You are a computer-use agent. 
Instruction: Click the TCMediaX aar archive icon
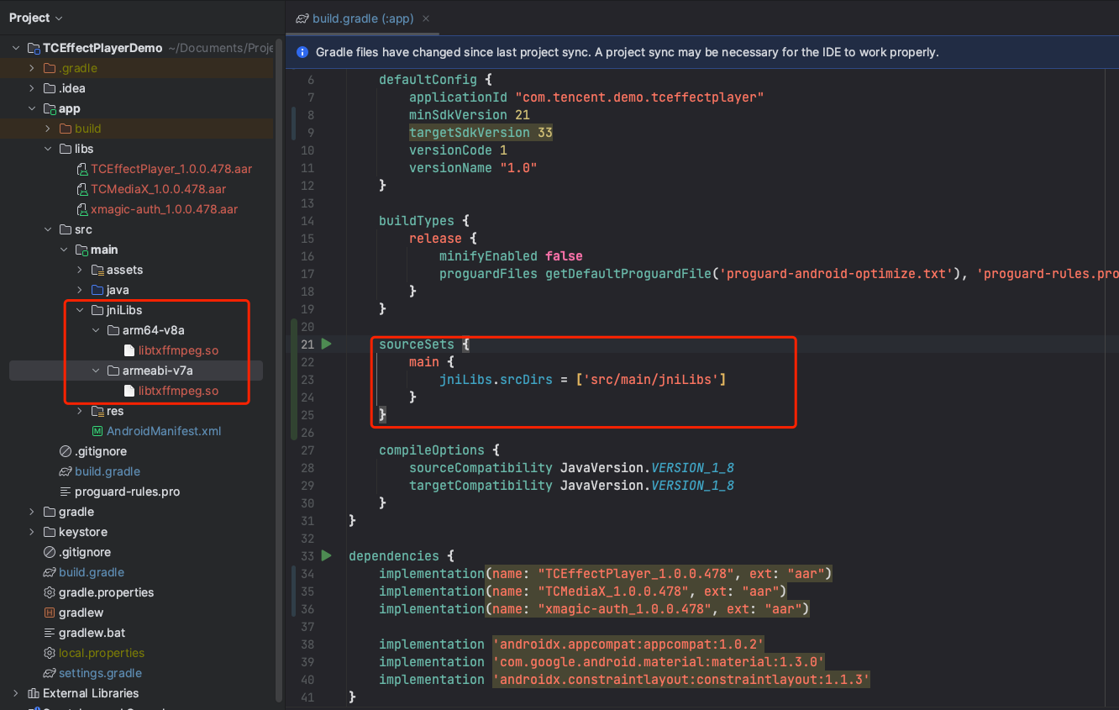pyautogui.click(x=81, y=189)
